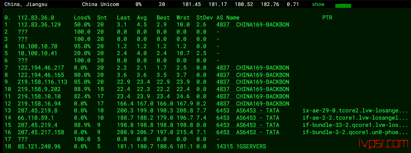Open AS link 14315 1GSERVERS
Image resolution: width=411 pixels, height=153 pixels.
(241, 146)
